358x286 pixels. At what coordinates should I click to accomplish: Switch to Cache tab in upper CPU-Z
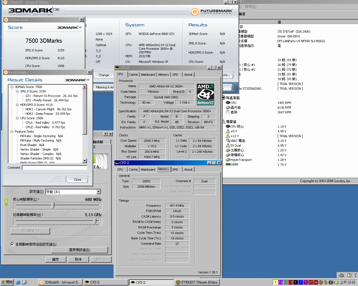[x=133, y=75]
